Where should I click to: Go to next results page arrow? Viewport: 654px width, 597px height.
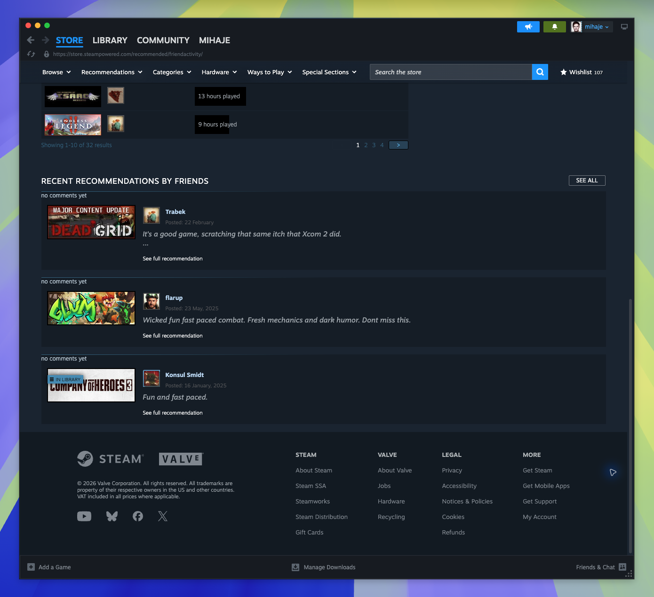pos(399,145)
